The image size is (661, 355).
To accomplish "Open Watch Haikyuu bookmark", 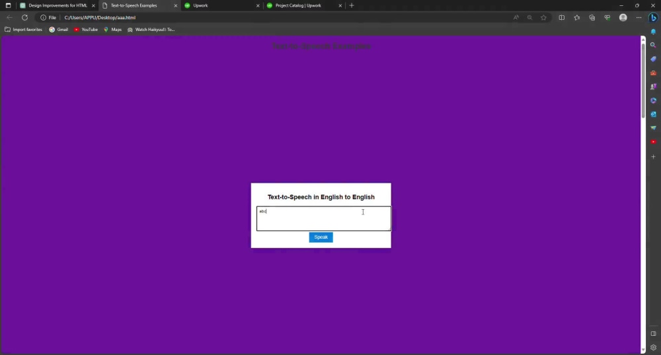I will pyautogui.click(x=151, y=30).
